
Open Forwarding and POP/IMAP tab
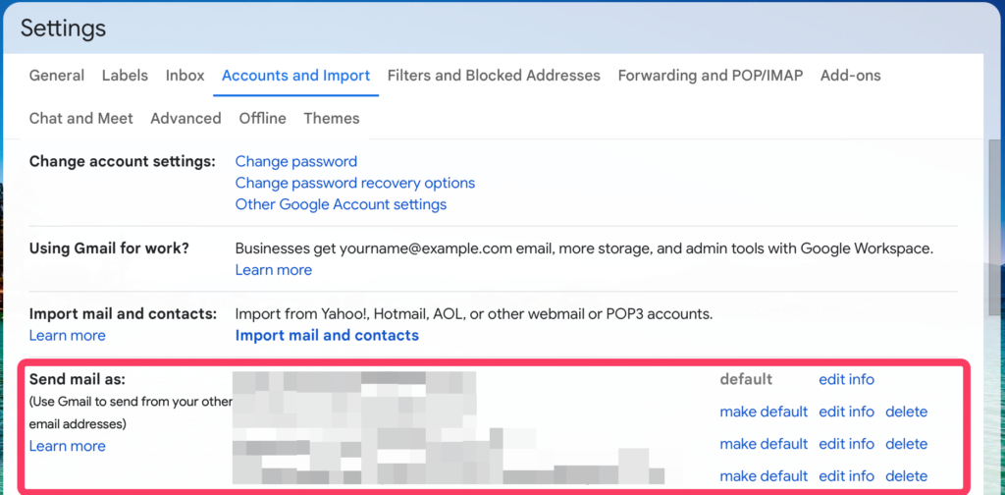tap(711, 76)
